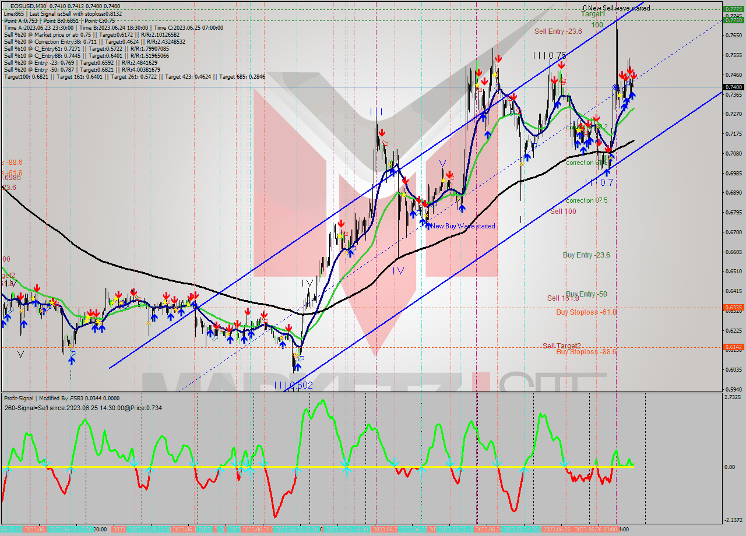The width and height of the screenshot is (746, 536).
Task: Click the yellow star just below the 0.7400 price line
Action: (x=620, y=95)
